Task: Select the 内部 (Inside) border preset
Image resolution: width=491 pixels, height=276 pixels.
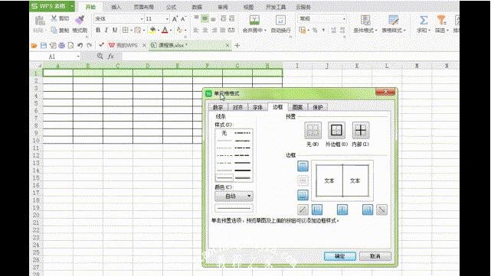Action: [361, 130]
